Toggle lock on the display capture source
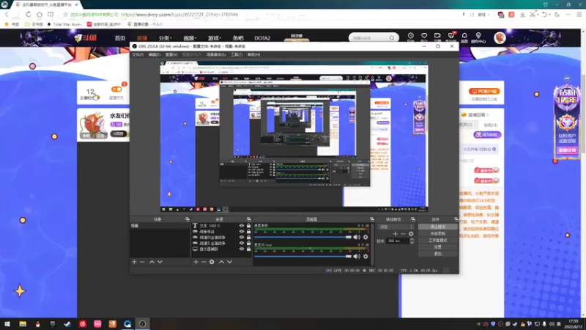Image resolution: width=586 pixels, height=330 pixels. [248, 249]
